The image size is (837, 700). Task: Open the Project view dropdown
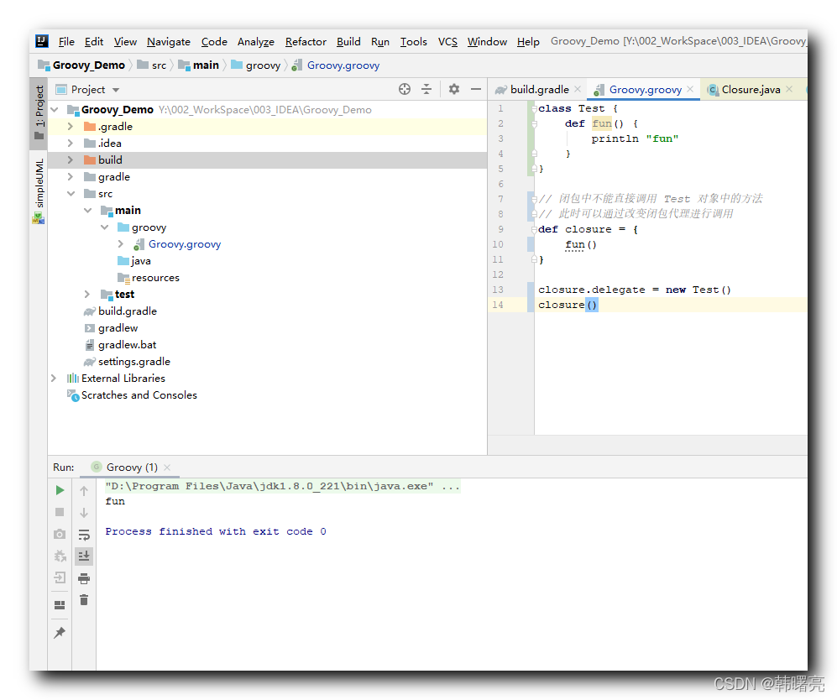(x=116, y=90)
